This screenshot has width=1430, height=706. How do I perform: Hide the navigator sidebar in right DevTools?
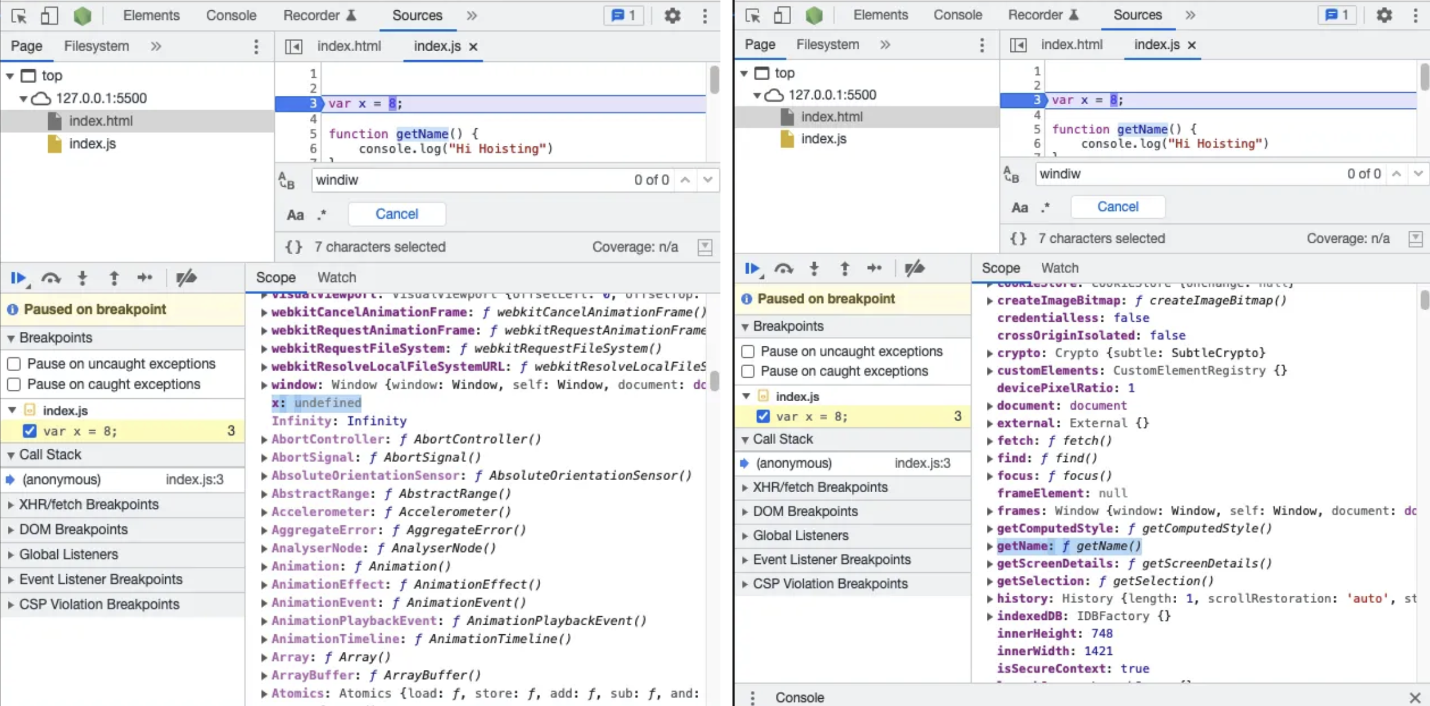pyautogui.click(x=1018, y=45)
